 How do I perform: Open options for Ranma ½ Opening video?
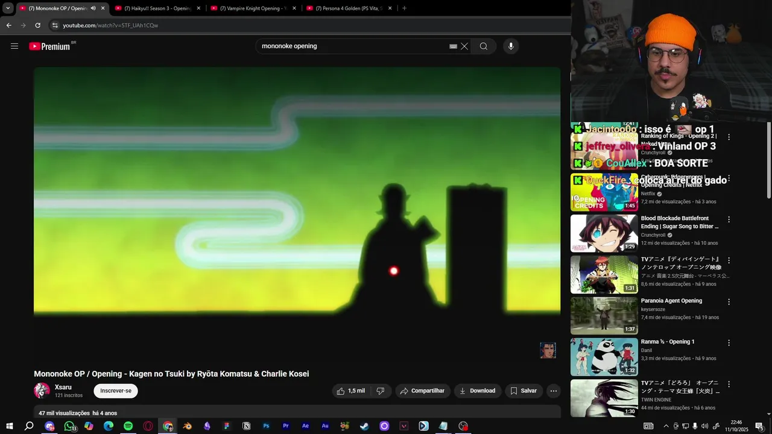(x=729, y=342)
